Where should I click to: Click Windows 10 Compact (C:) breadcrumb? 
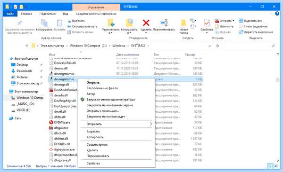(88, 46)
